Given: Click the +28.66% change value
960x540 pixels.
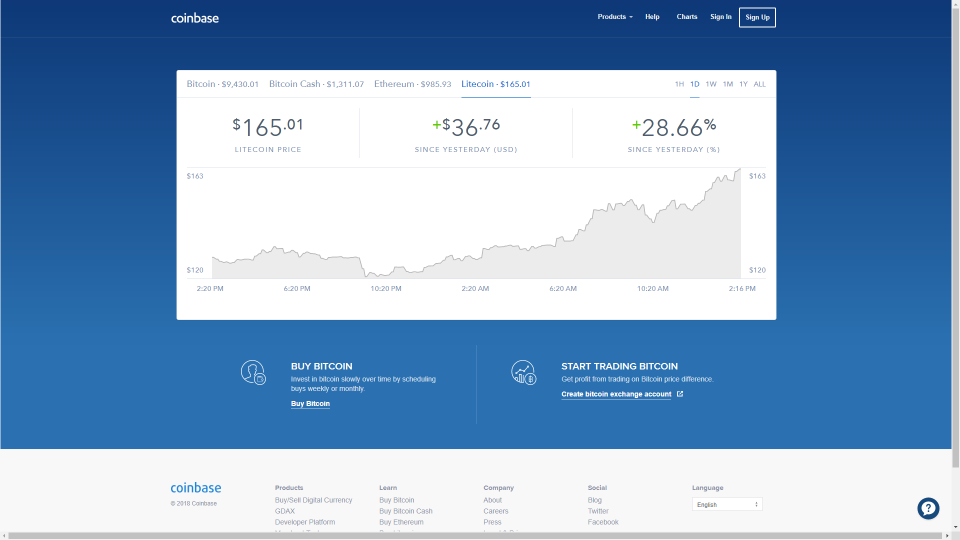Looking at the screenshot, I should [674, 127].
